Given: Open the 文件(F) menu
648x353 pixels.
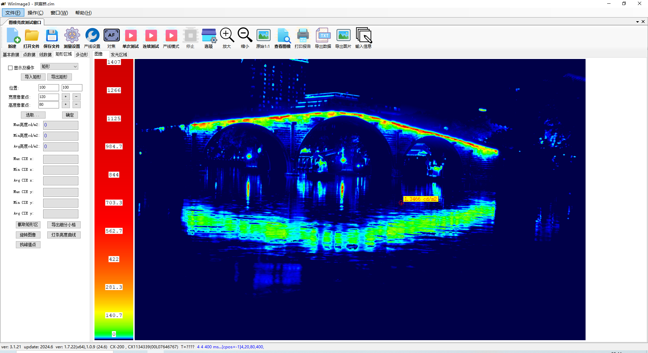Looking at the screenshot, I should (13, 13).
